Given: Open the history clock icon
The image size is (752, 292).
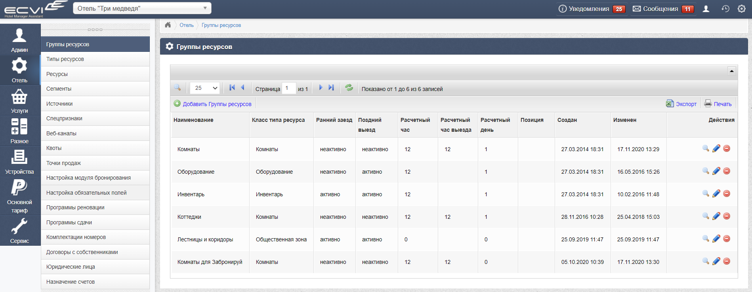Looking at the screenshot, I should pyautogui.click(x=725, y=9).
